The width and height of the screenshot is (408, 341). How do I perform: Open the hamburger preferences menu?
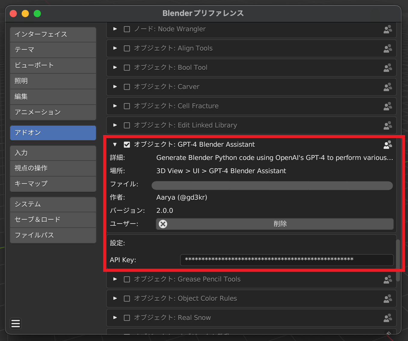coord(16,324)
